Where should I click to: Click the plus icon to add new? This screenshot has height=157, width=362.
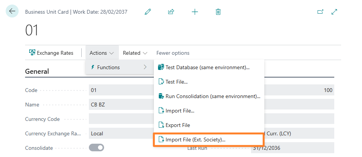195,12
